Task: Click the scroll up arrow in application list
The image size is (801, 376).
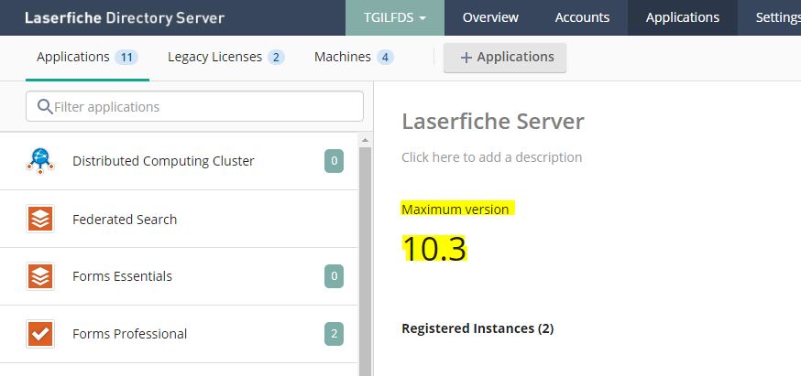Action: tap(366, 140)
